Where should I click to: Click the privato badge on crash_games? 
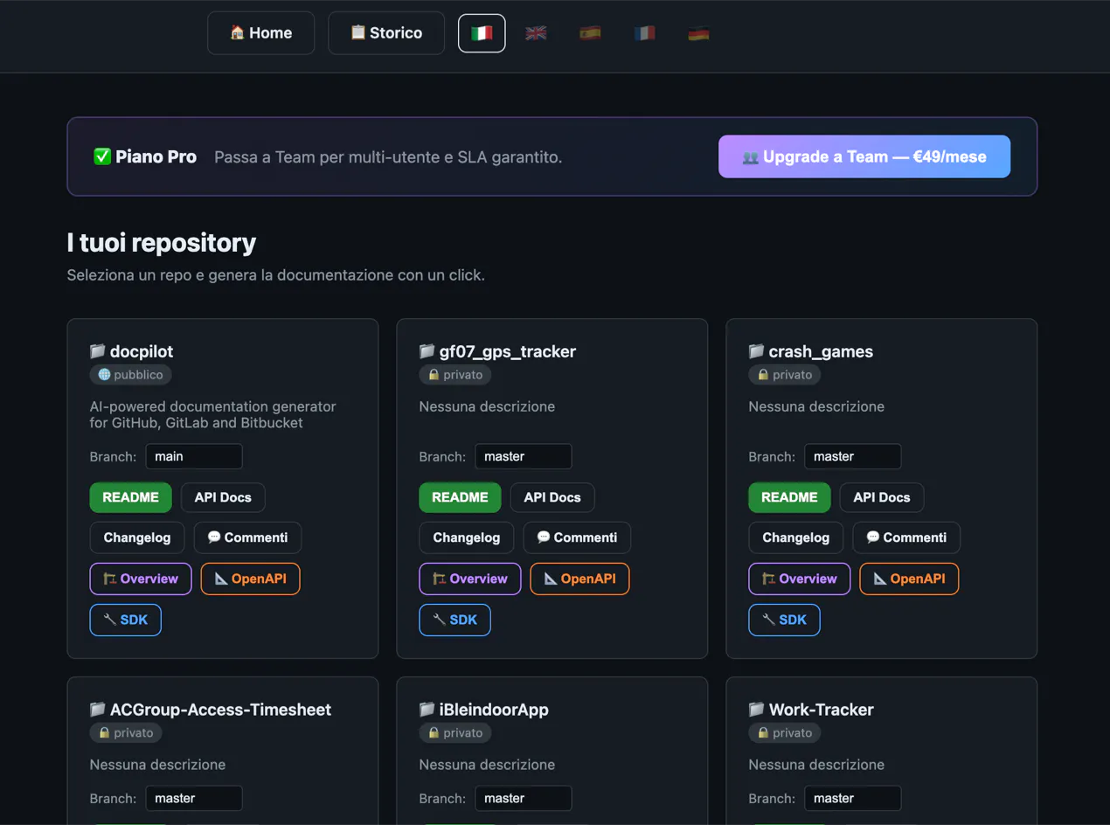click(x=785, y=375)
